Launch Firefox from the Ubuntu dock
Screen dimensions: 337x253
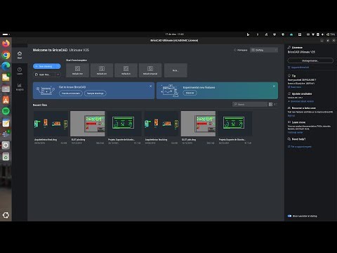point(6,44)
